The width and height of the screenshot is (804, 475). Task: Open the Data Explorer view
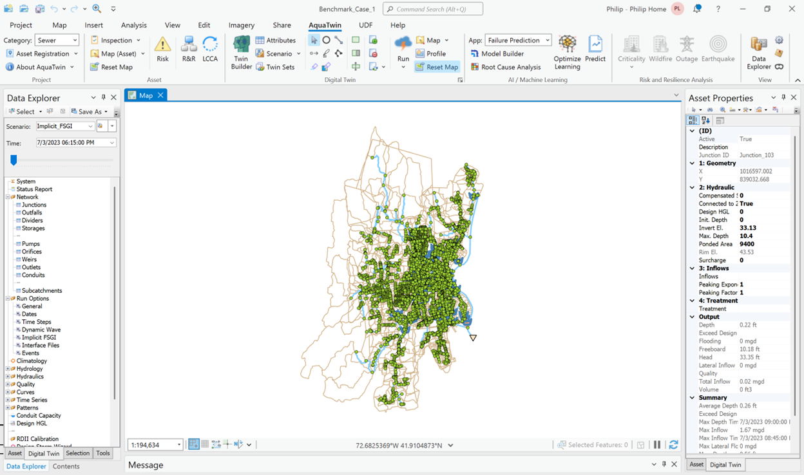759,51
